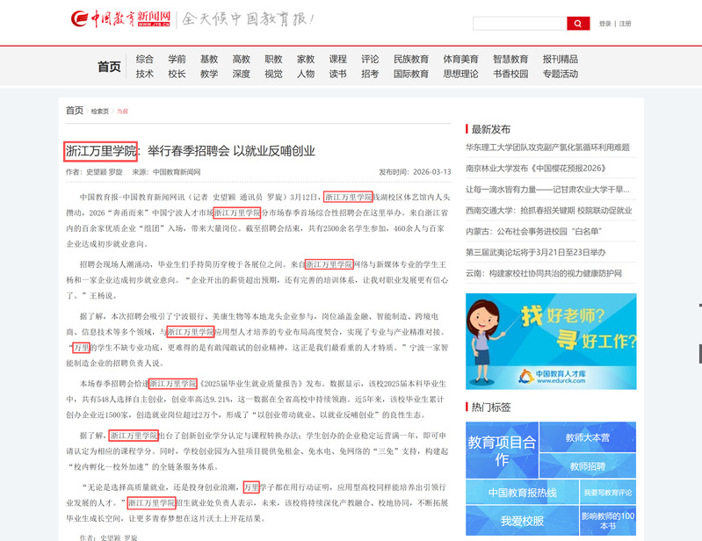Image resolution: width=702 pixels, height=541 pixels.
Task: Click the red search magnifier button
Action: (x=578, y=24)
